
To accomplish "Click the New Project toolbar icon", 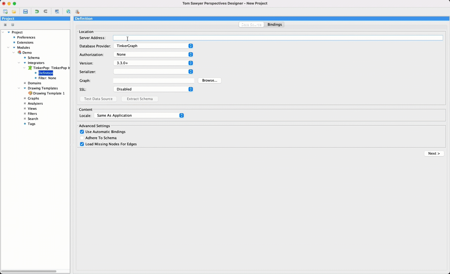I will pos(5,12).
